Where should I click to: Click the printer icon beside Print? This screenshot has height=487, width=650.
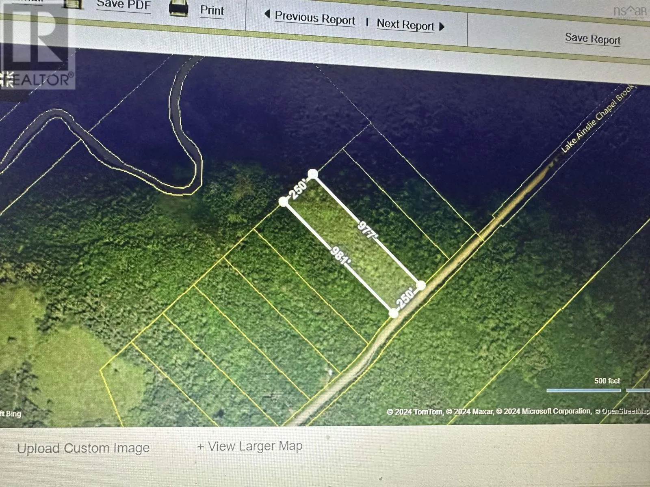pos(178,8)
